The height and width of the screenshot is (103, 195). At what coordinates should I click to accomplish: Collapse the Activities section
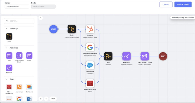click(x=6, y=48)
